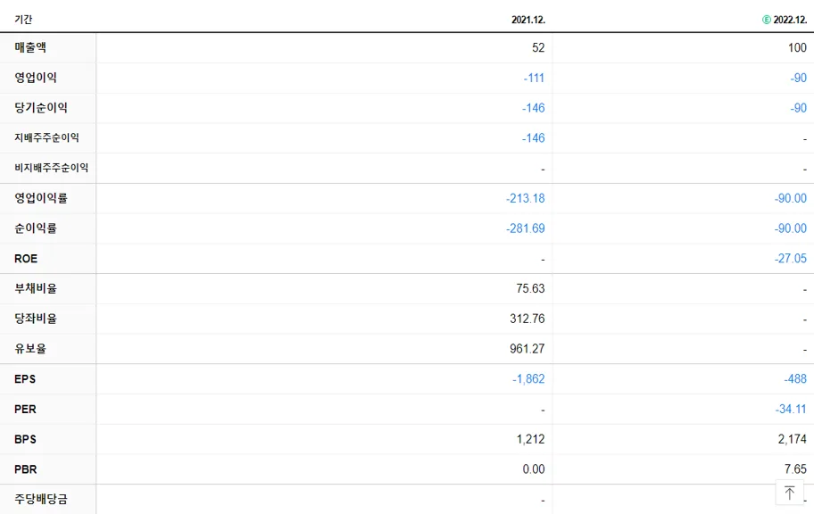Select the 기간 header label

pyautogui.click(x=23, y=20)
